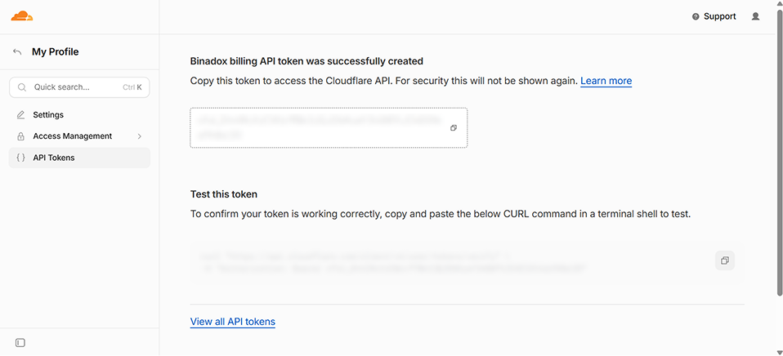The width and height of the screenshot is (783, 356).
Task: Click the curly braces API Tokens icon
Action: click(x=21, y=158)
